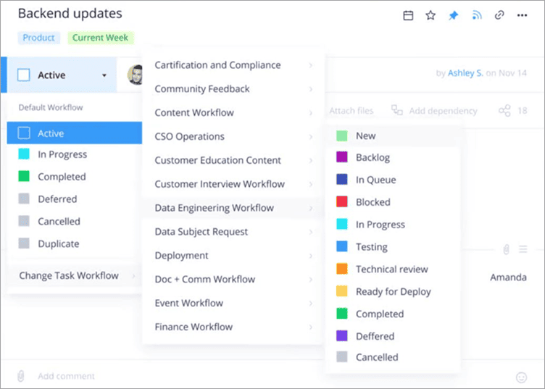Check the Active status checkbox in header
This screenshot has width=545, height=389.
click(24, 75)
